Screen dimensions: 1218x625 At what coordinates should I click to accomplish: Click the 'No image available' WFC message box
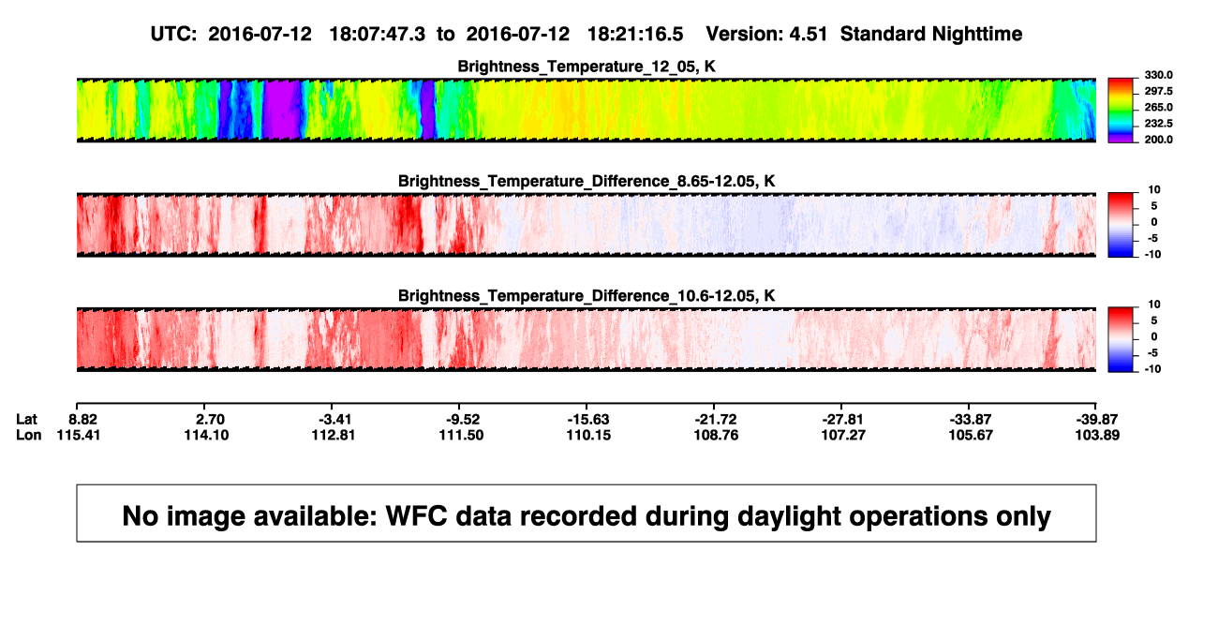coord(587,513)
